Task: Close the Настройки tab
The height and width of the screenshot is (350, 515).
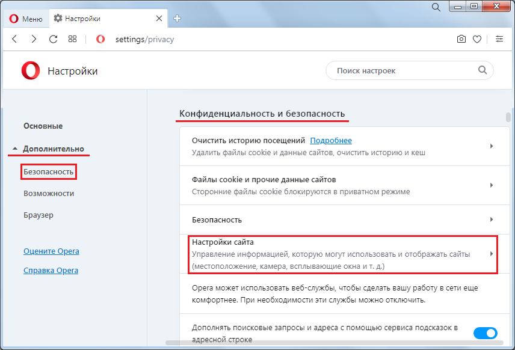Action: (159, 19)
